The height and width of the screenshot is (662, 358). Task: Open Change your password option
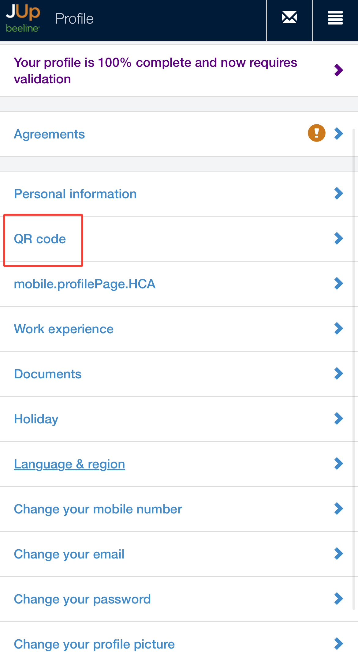coord(82,599)
